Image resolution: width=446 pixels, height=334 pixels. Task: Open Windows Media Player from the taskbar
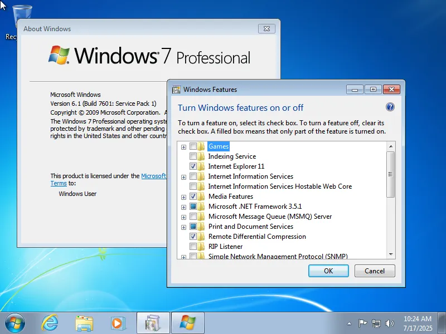coord(118,323)
